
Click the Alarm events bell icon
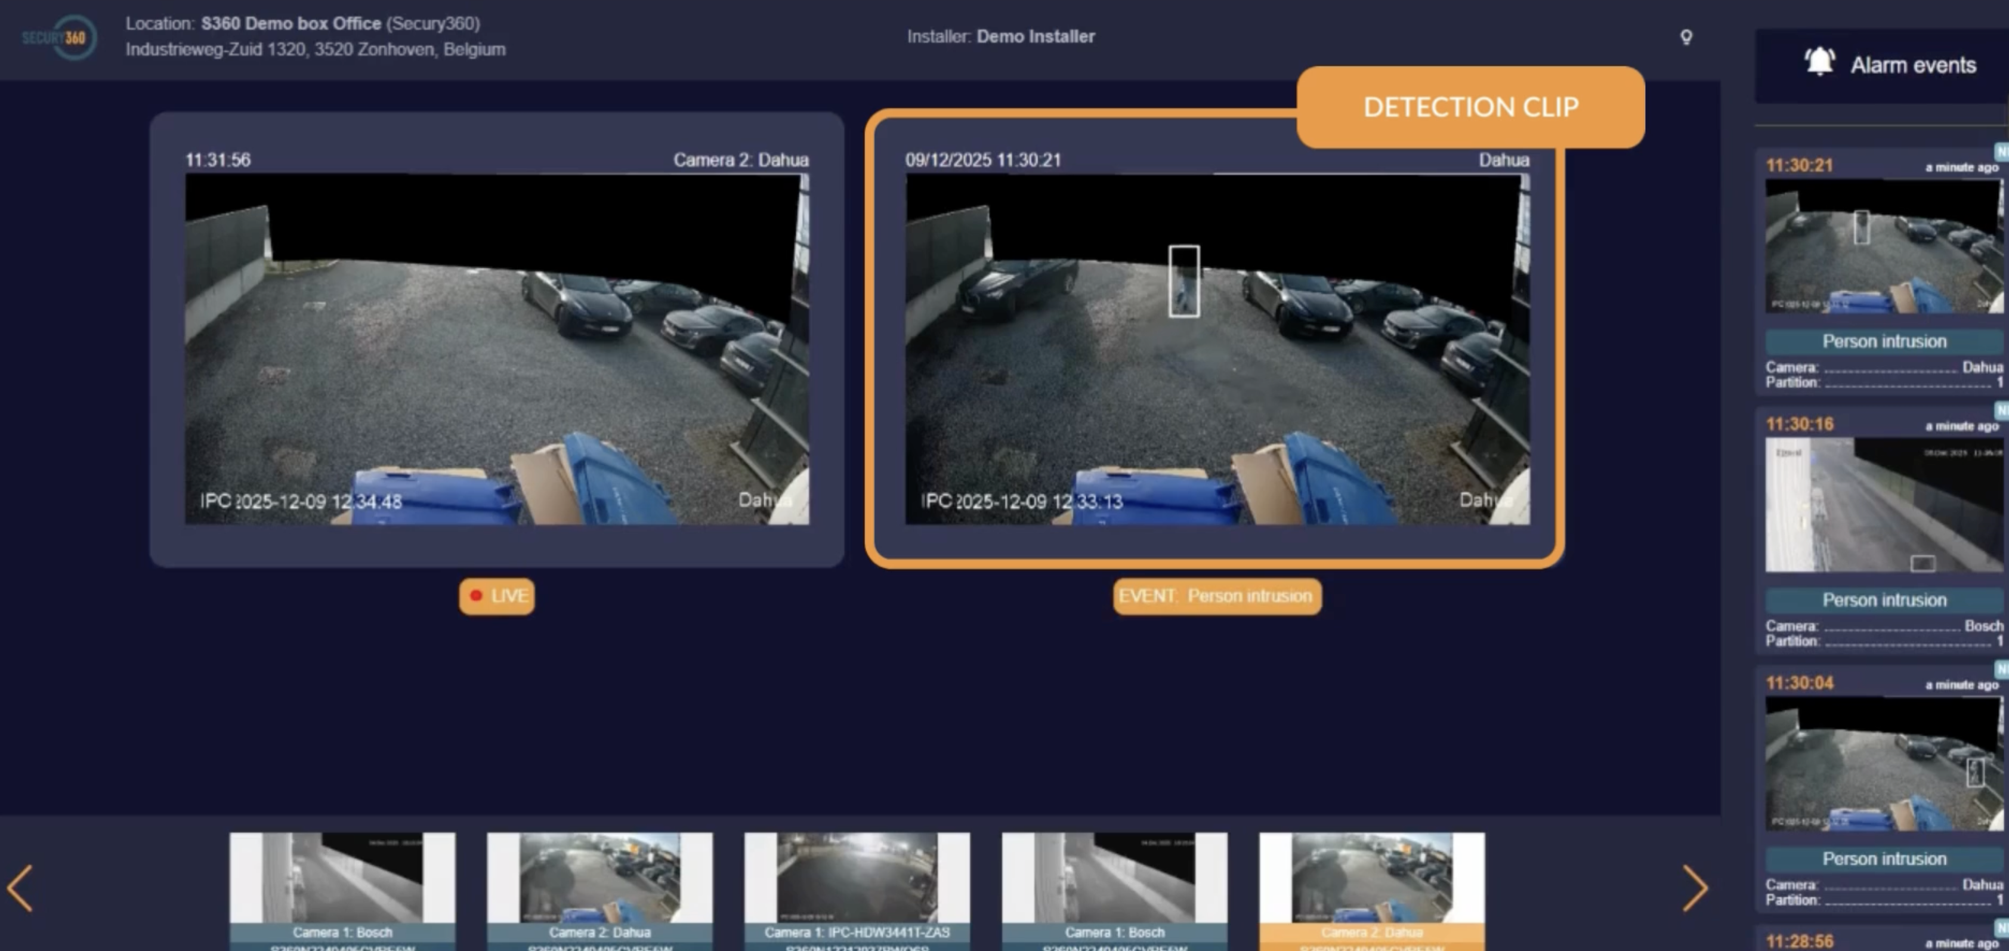[1819, 61]
